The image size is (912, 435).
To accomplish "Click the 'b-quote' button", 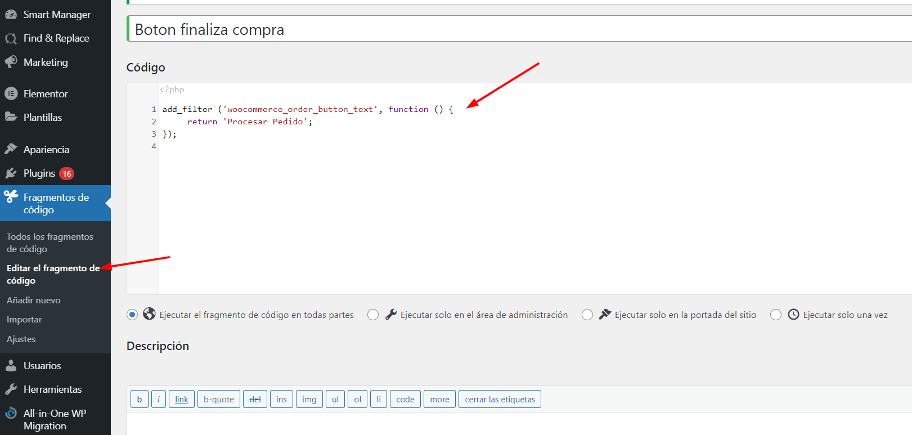I will 219,399.
